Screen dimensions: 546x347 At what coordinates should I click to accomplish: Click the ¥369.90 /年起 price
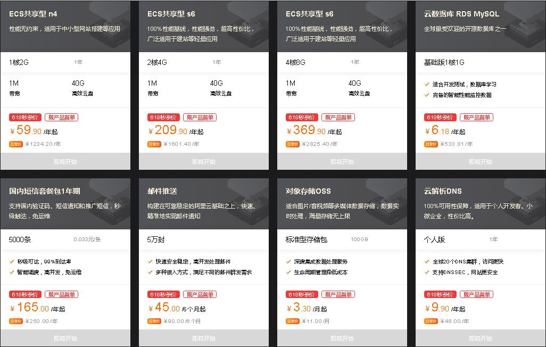click(314, 130)
